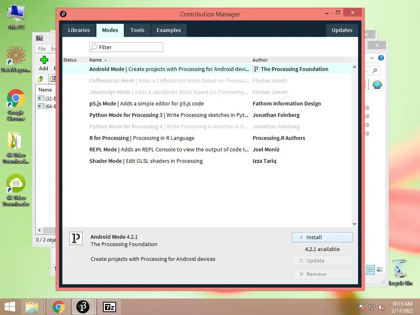Click Joel Moniz author text
This screenshot has height=315, width=420.
266,150
